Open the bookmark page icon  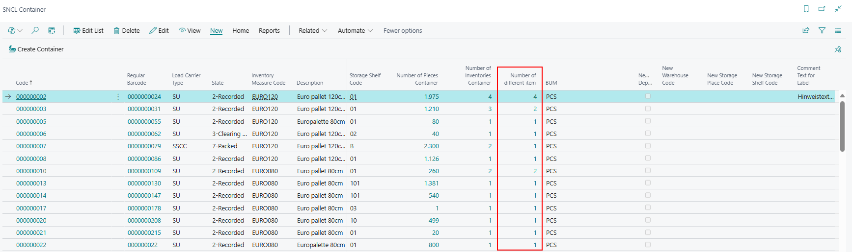click(806, 9)
